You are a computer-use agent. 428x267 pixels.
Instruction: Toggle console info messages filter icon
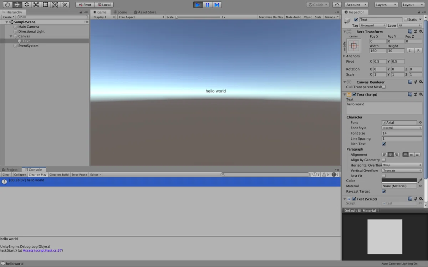[x=316, y=174]
